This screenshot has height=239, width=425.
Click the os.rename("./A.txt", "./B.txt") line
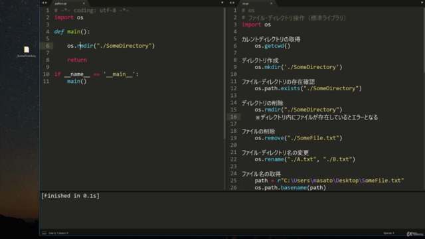pyautogui.click(x=305, y=159)
